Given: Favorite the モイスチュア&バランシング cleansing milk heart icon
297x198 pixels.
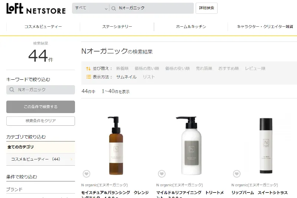Looking at the screenshot, I should [87, 174].
